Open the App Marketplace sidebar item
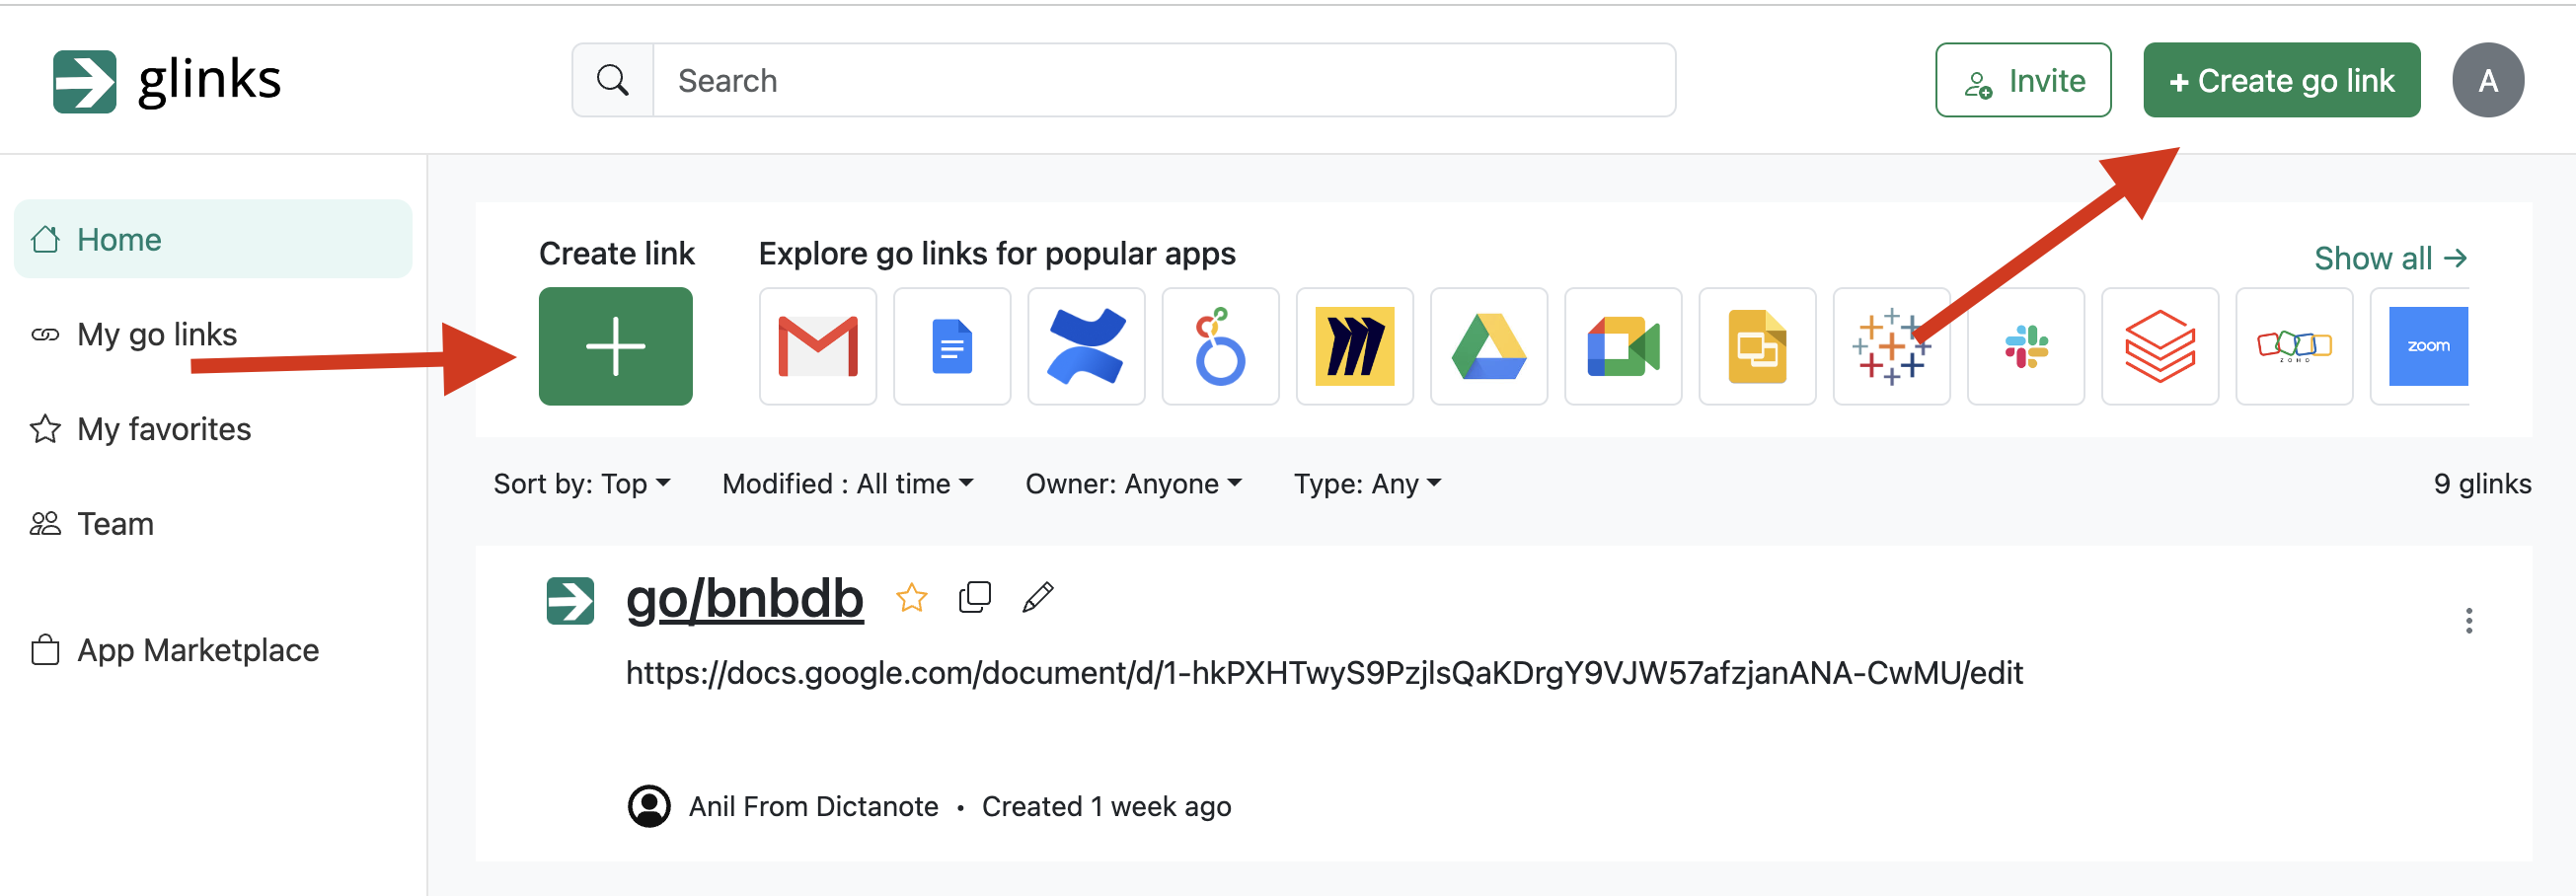The width and height of the screenshot is (2576, 896). [x=197, y=650]
